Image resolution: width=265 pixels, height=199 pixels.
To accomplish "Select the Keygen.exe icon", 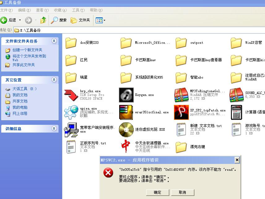I will point(126,95).
